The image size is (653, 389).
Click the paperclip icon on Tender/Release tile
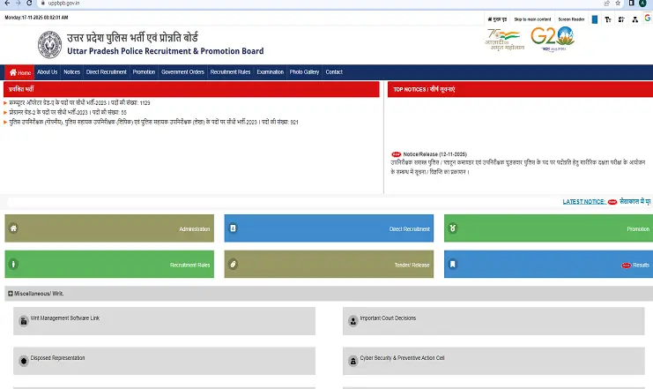click(234, 264)
